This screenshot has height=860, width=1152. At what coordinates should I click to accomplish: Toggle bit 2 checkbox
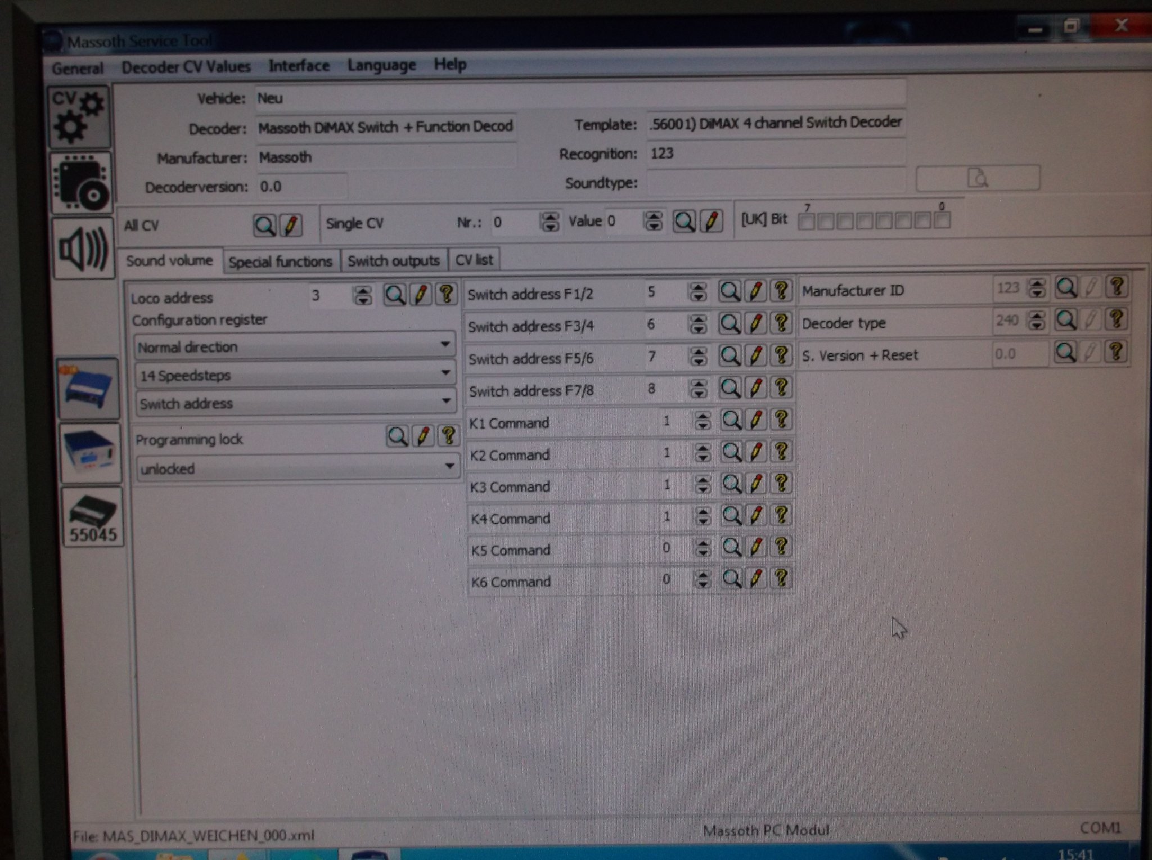click(x=903, y=220)
